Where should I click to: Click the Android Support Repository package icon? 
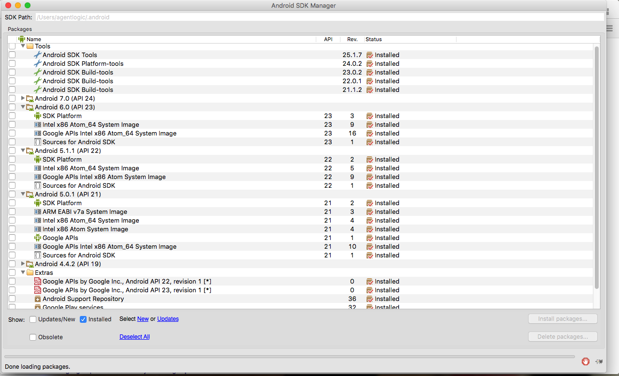click(38, 299)
